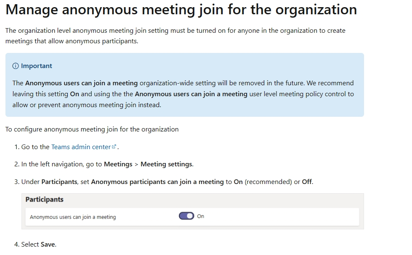Click the bold On word inside the Important note
The image size is (412, 255).
coord(74,94)
